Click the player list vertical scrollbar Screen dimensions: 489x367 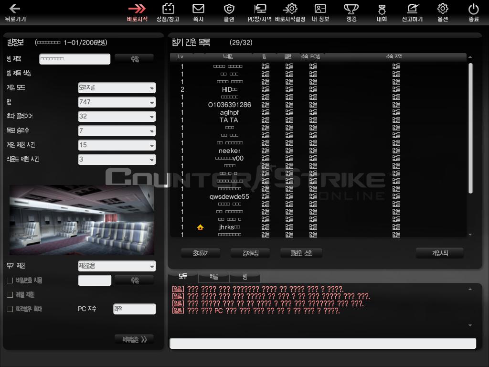(x=470, y=128)
